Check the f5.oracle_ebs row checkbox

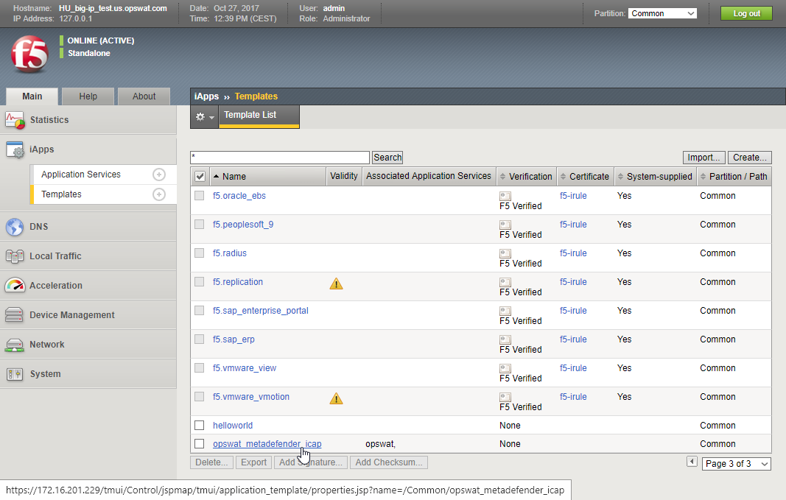200,196
